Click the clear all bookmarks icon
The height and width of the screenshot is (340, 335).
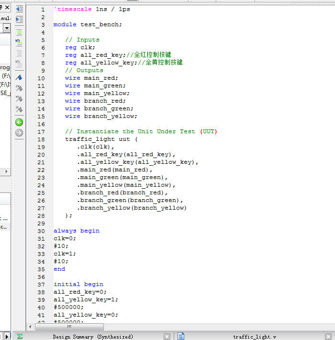point(19,109)
